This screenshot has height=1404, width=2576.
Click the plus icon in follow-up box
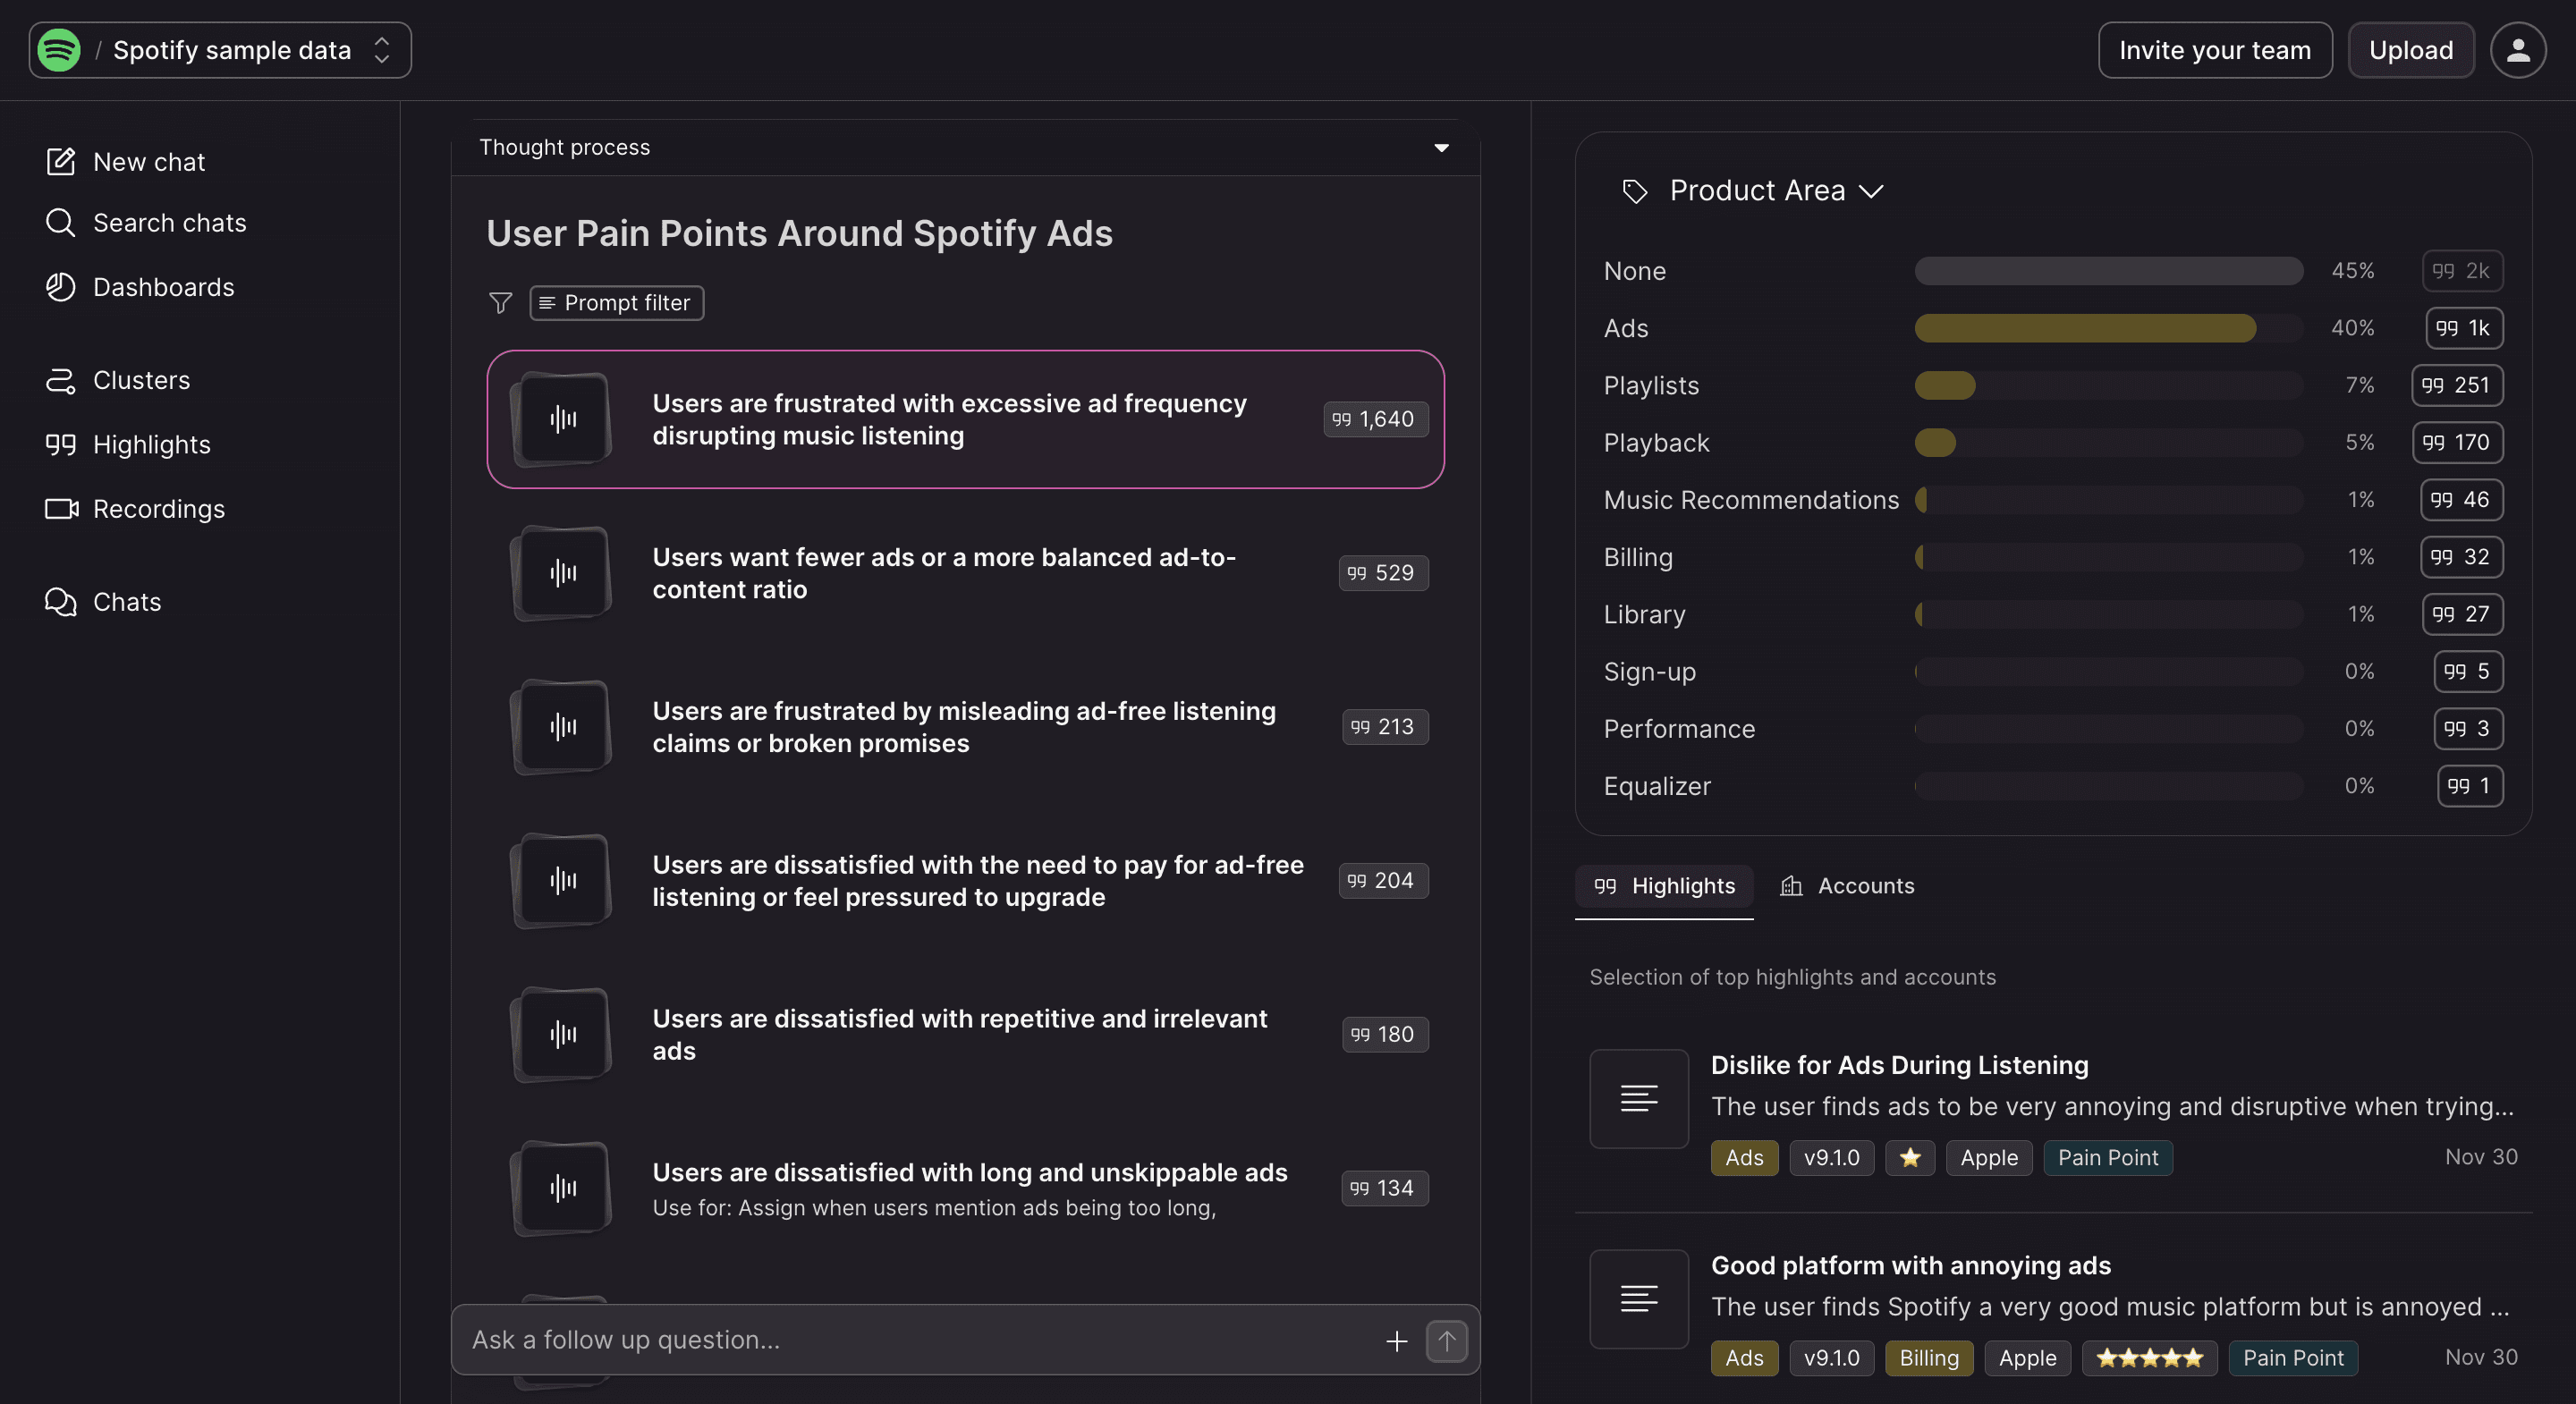(1396, 1341)
